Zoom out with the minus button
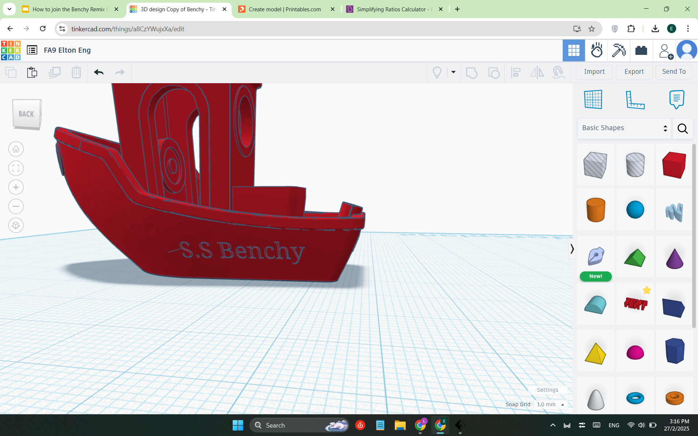The image size is (698, 436). (16, 206)
